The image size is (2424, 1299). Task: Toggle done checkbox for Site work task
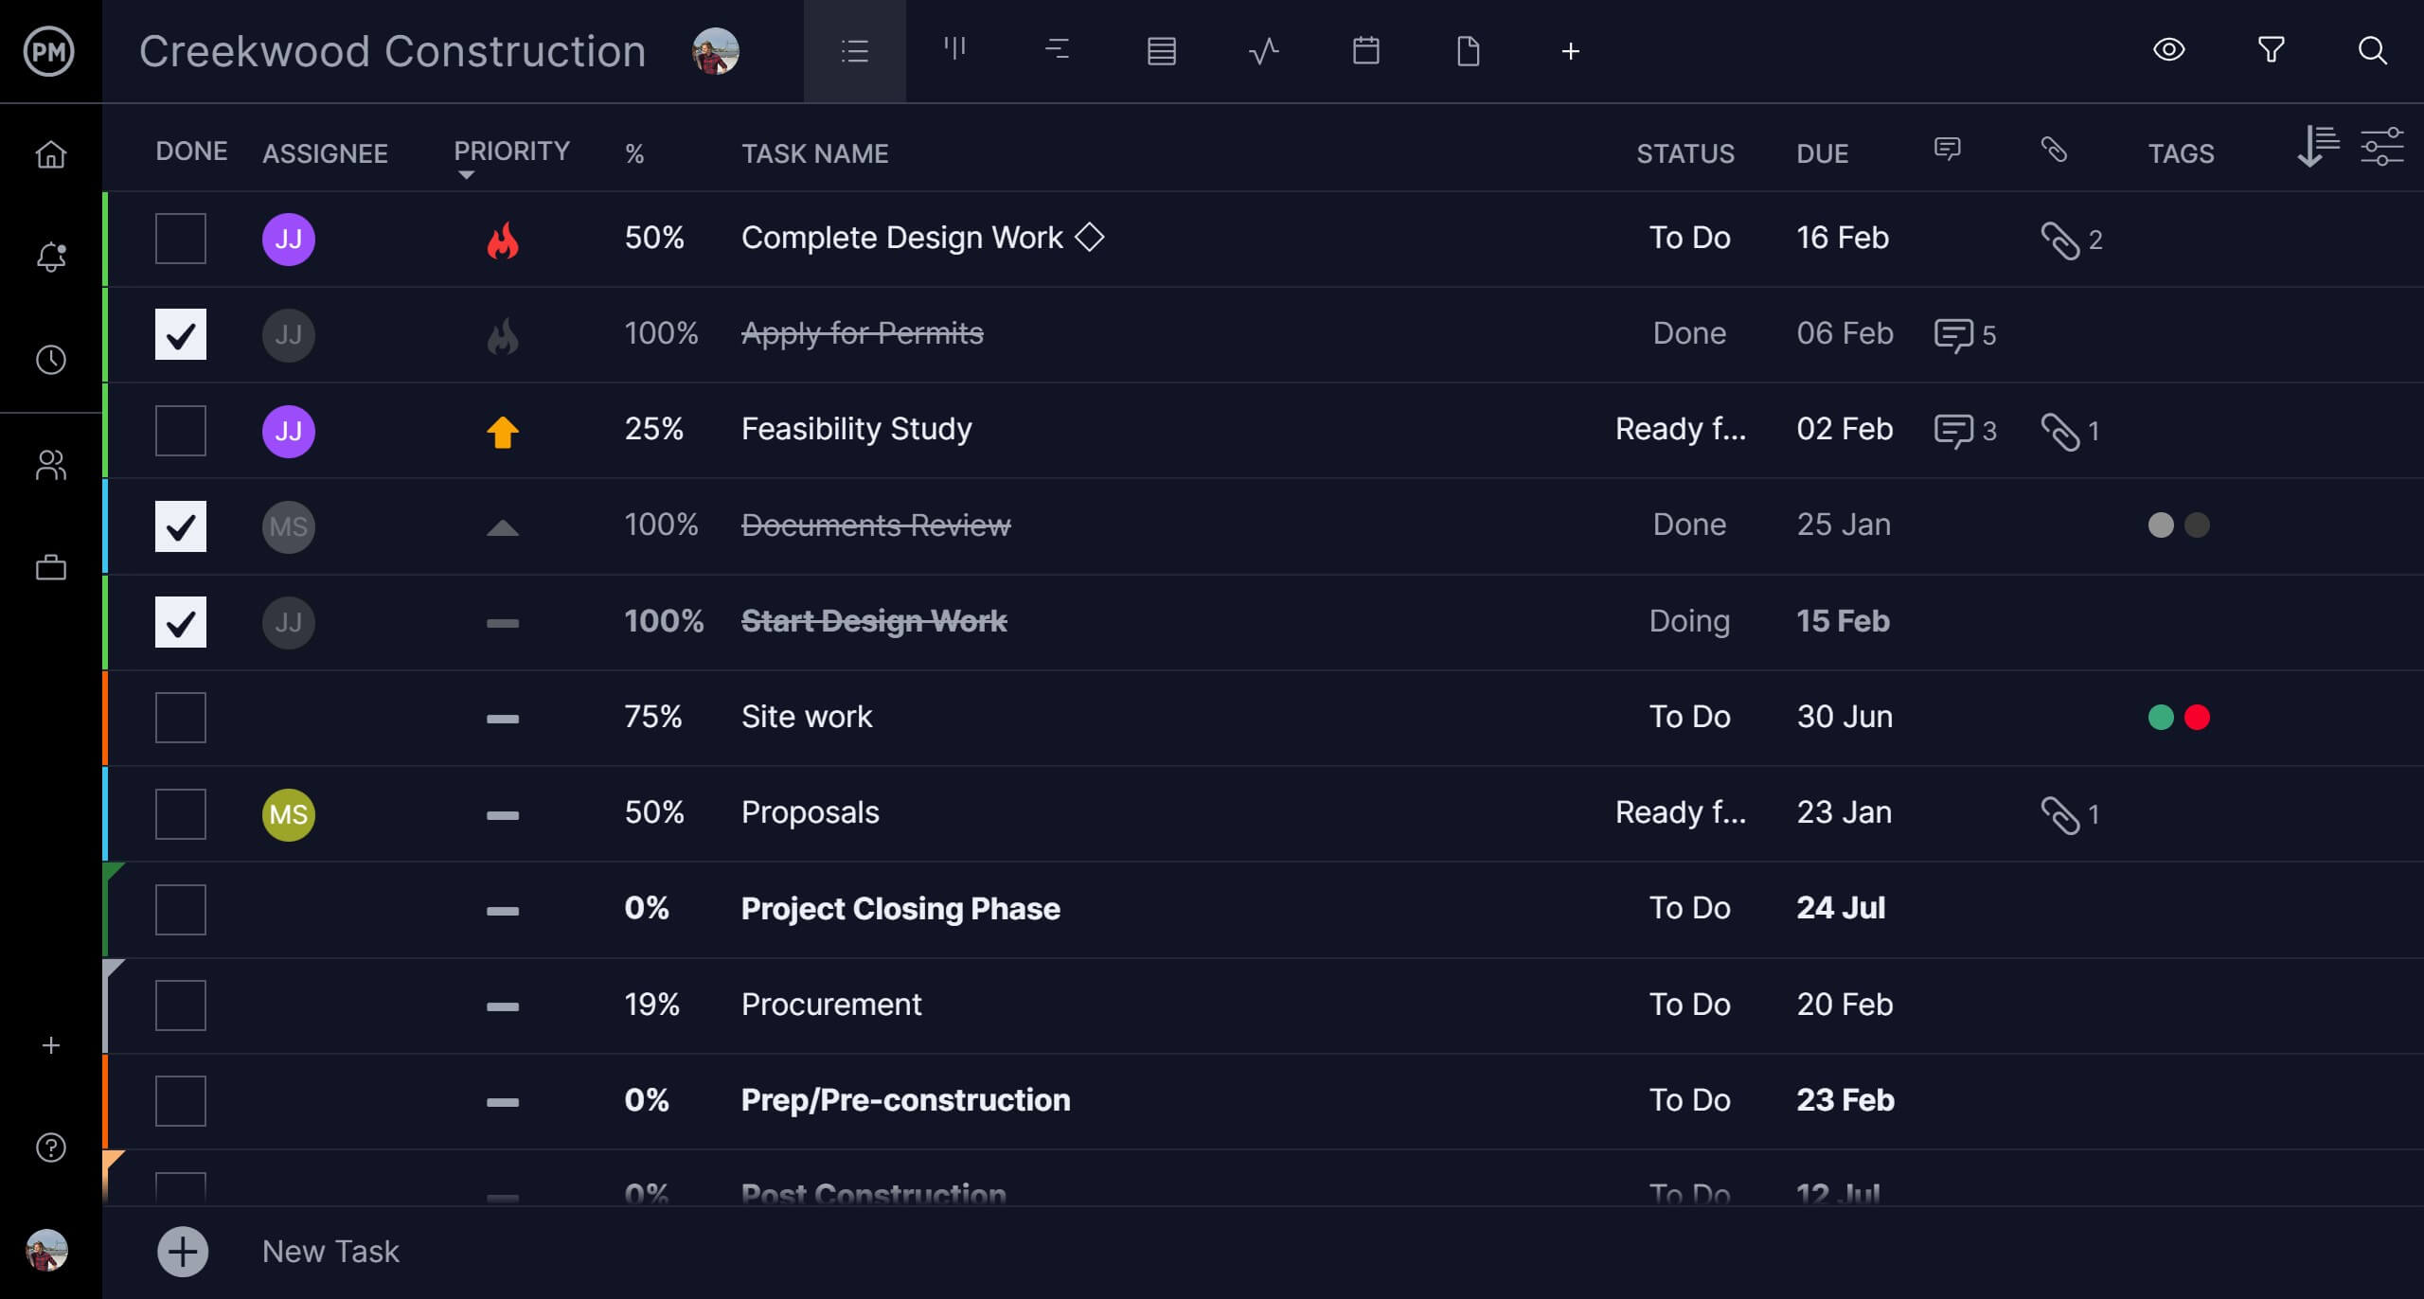click(x=180, y=717)
